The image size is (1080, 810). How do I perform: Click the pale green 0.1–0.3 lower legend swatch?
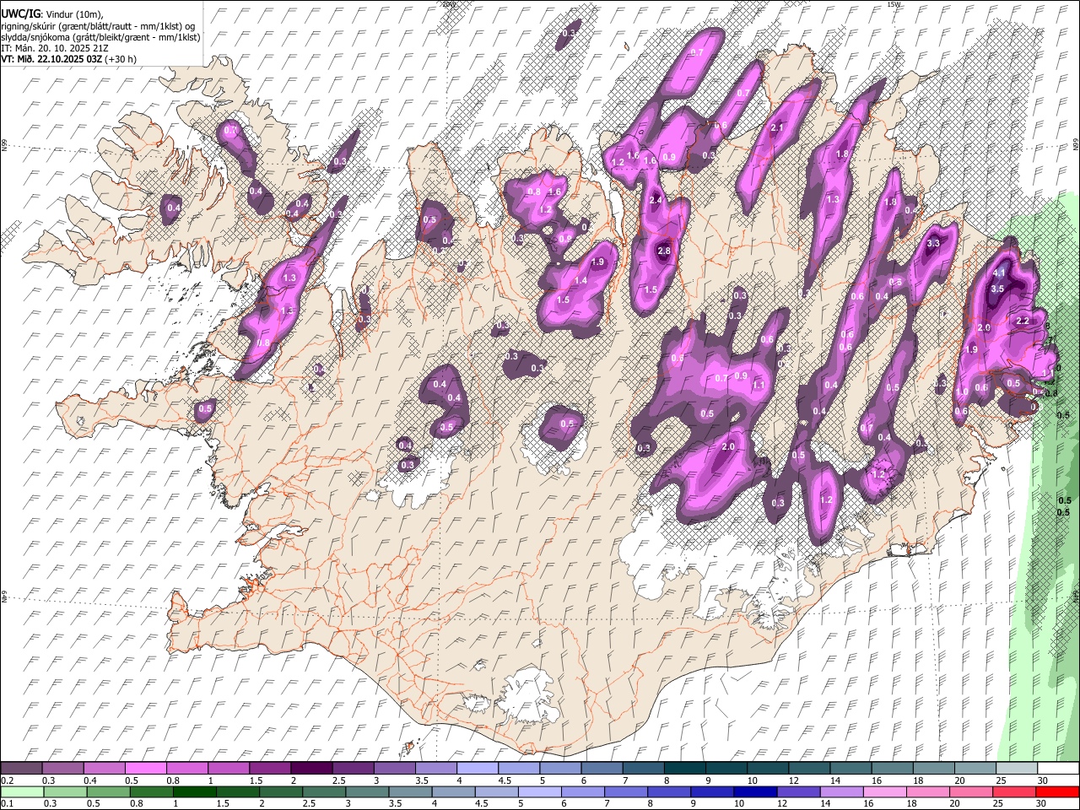coord(23,792)
